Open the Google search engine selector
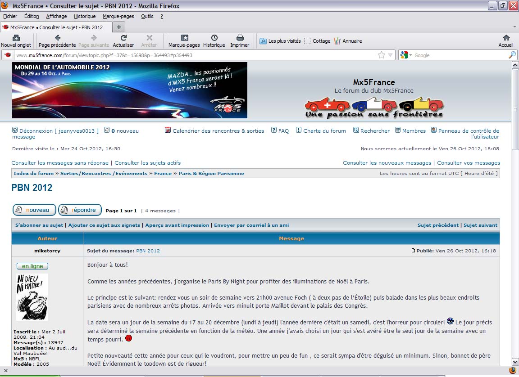The image size is (519, 377). [x=406, y=55]
